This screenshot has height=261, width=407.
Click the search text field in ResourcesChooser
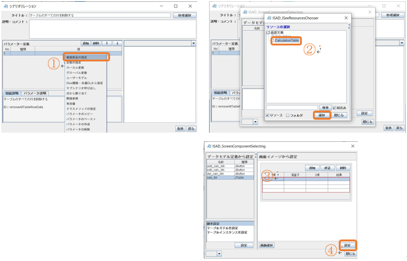coord(292,107)
